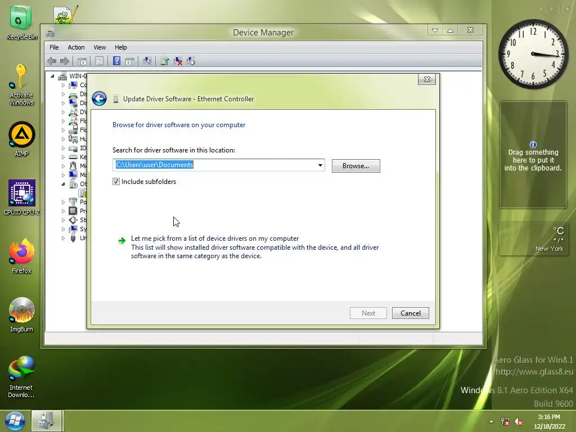Select the mouse category icon in device tree
The image size is (576, 432).
point(73,166)
